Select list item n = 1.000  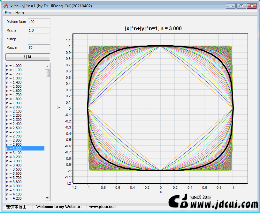(x=25, y=66)
